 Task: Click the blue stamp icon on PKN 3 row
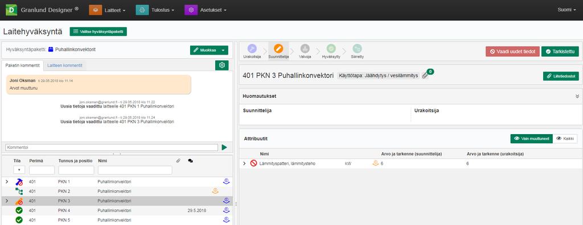(x=226, y=201)
